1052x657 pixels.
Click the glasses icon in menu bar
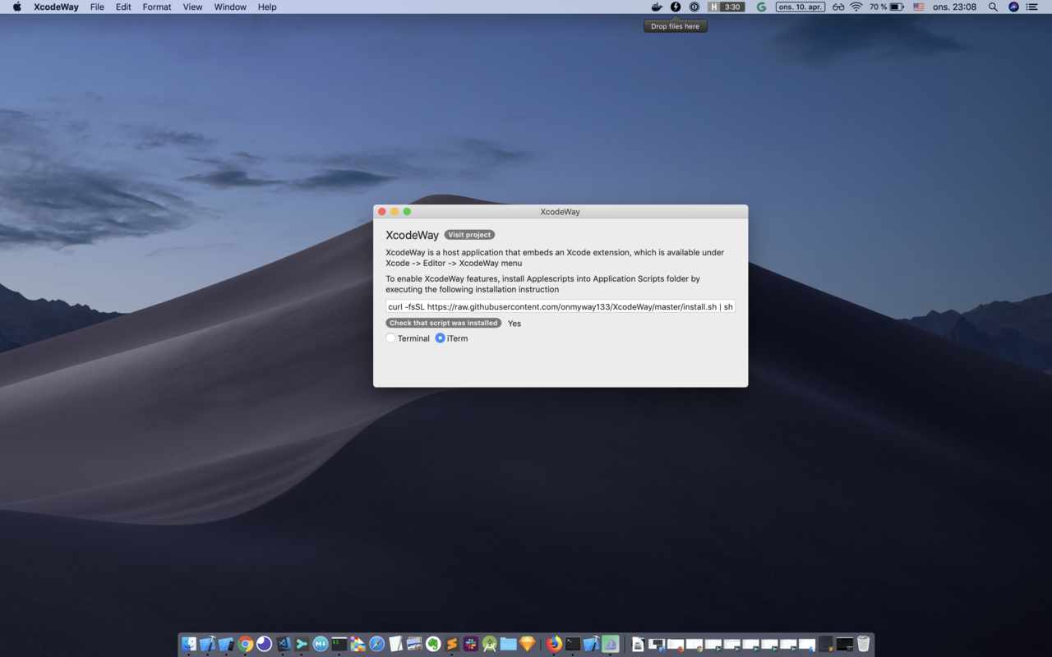point(838,7)
